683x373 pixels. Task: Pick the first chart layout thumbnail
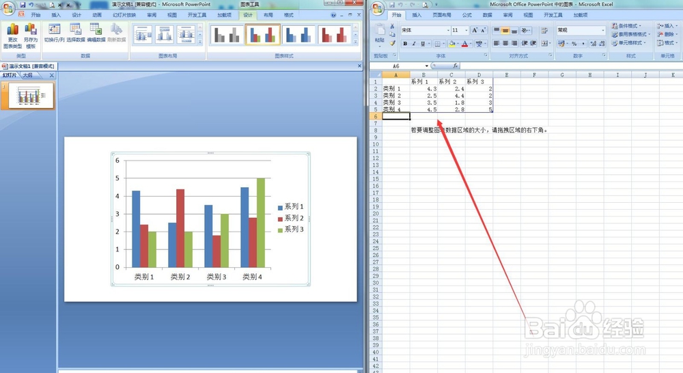tap(143, 34)
